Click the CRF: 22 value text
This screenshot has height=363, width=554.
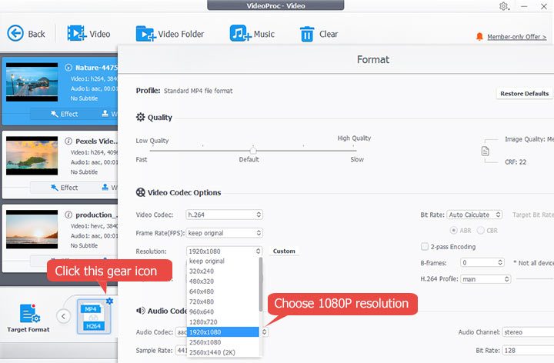pos(516,162)
